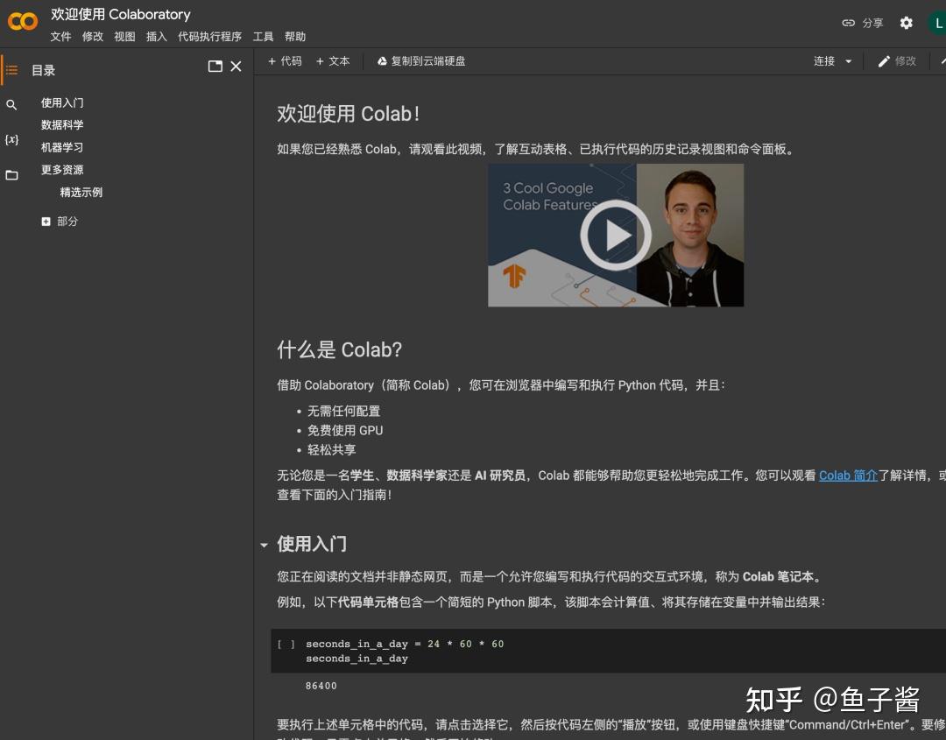Open the 修改 menu in menu bar
This screenshot has width=946, height=740.
(x=93, y=37)
